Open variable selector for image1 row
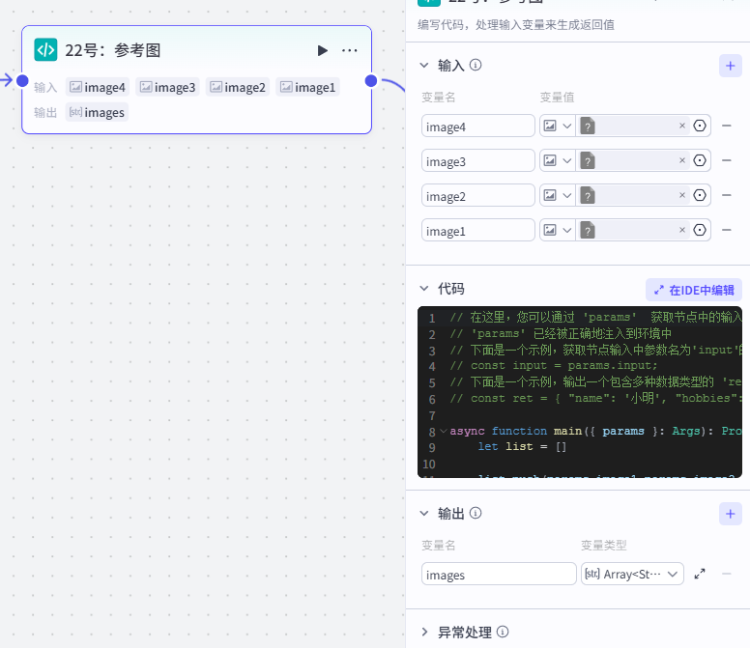 click(x=700, y=231)
